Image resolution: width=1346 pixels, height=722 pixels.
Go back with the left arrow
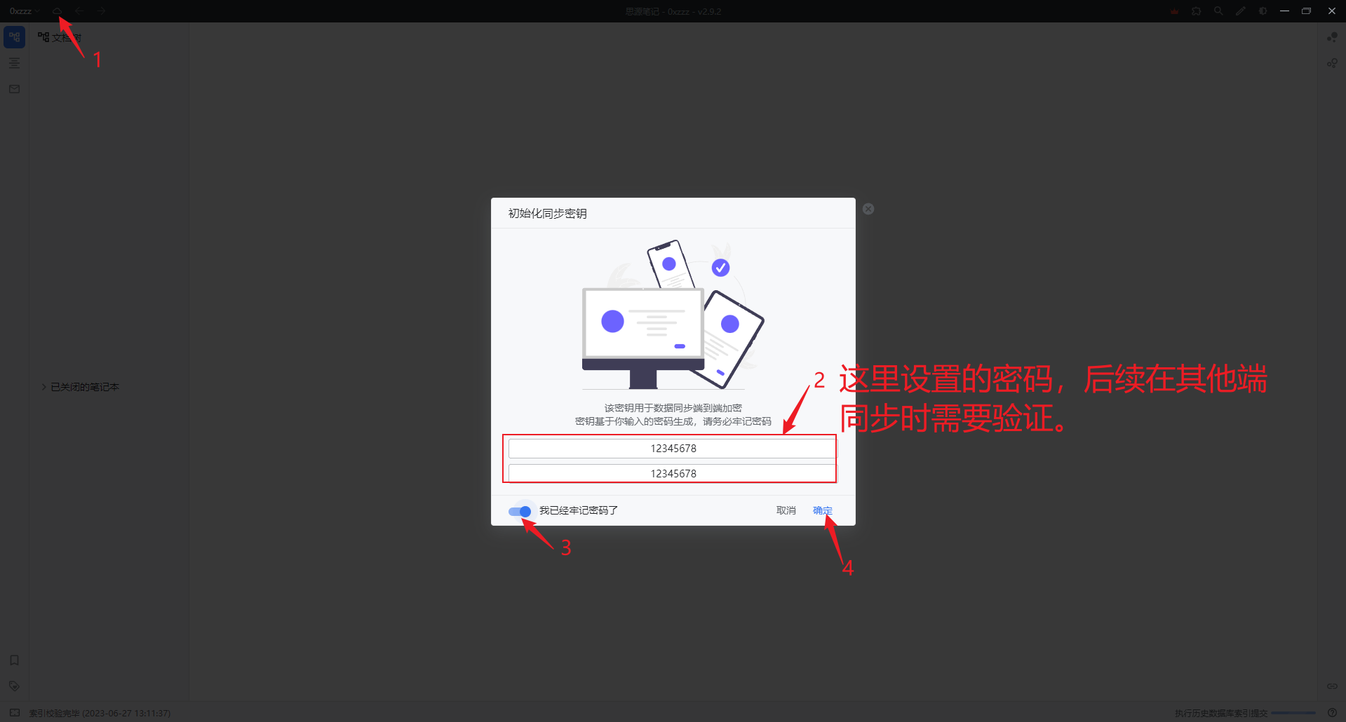[x=79, y=11]
